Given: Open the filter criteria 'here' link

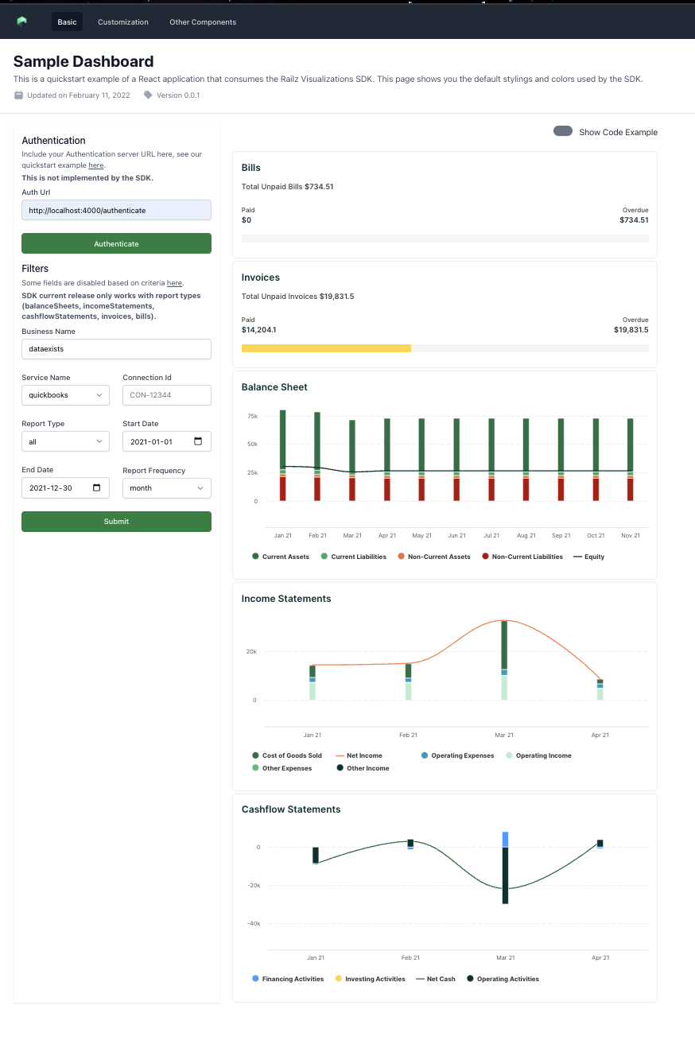Looking at the screenshot, I should tap(174, 283).
